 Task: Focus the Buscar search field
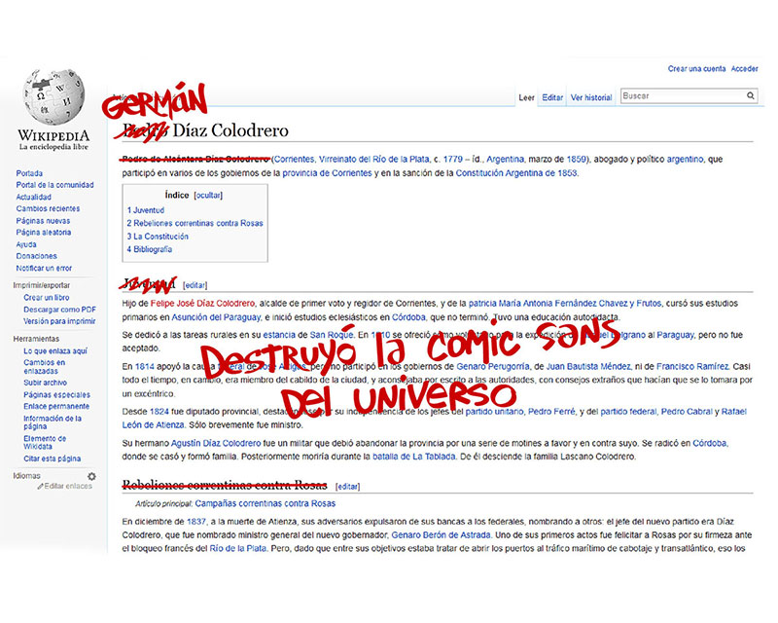click(681, 96)
